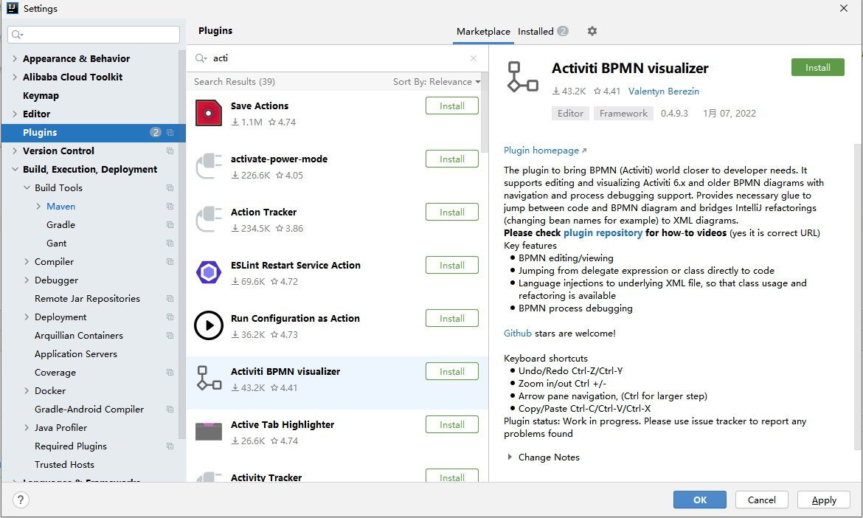
Task: Click Activiti BPMN visualizer list icon
Action: [209, 379]
